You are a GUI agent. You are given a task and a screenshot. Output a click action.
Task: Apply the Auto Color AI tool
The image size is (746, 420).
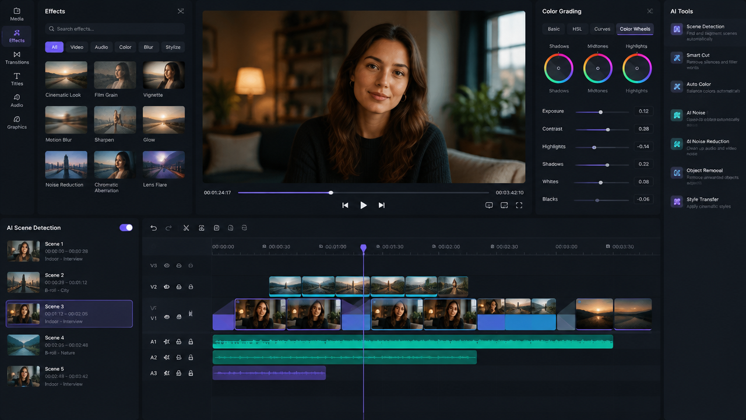(705, 87)
